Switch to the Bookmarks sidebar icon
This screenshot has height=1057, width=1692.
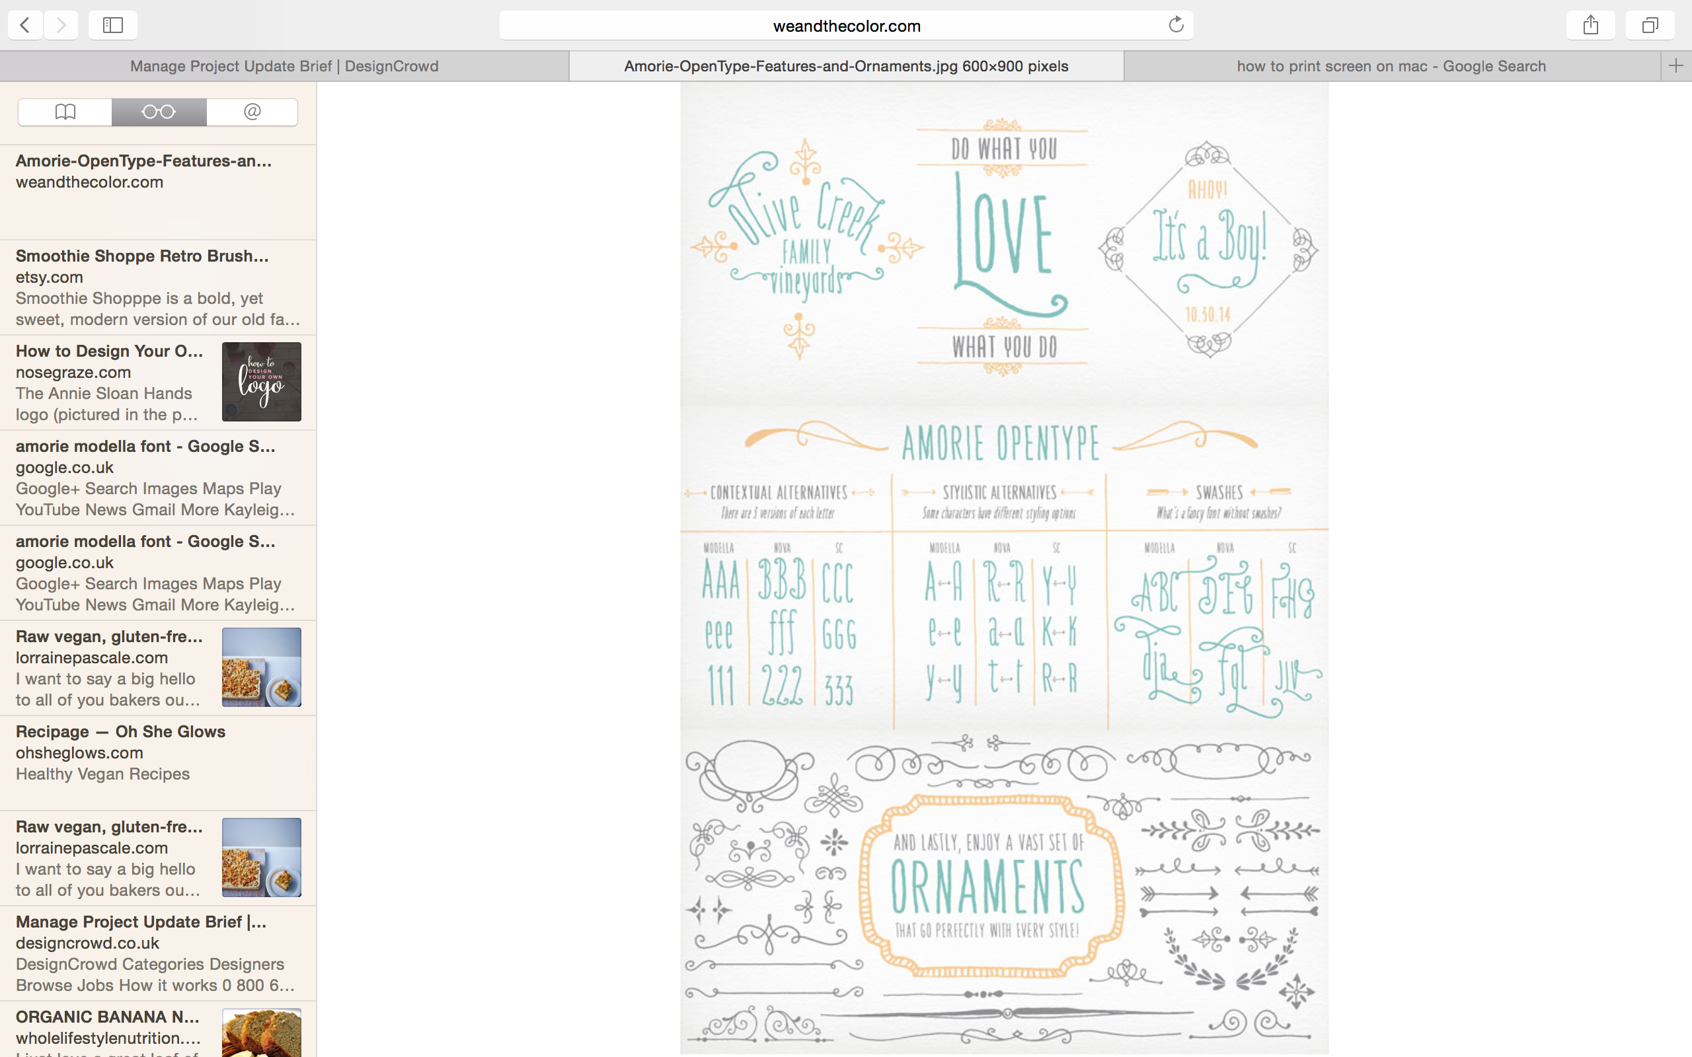click(65, 112)
